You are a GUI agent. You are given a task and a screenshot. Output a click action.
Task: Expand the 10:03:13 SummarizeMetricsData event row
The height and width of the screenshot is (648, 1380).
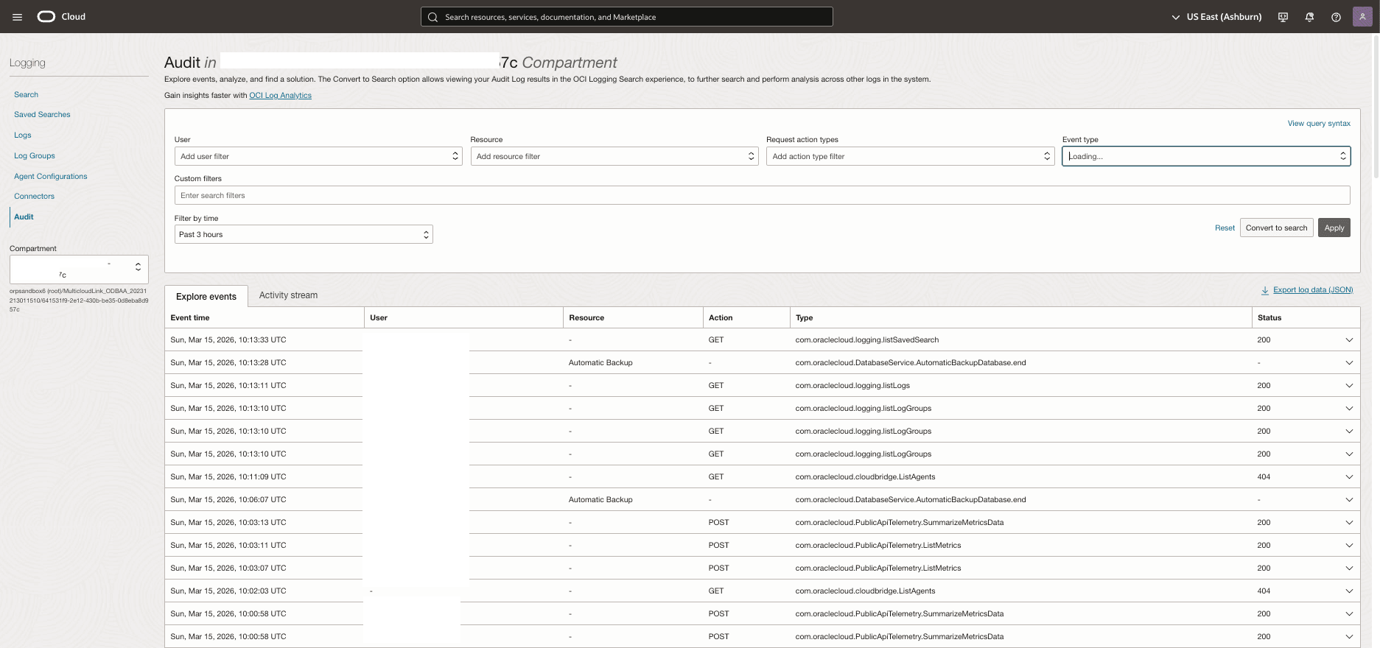1349,523
